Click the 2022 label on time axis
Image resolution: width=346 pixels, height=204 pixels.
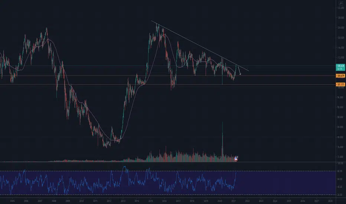tap(247, 201)
